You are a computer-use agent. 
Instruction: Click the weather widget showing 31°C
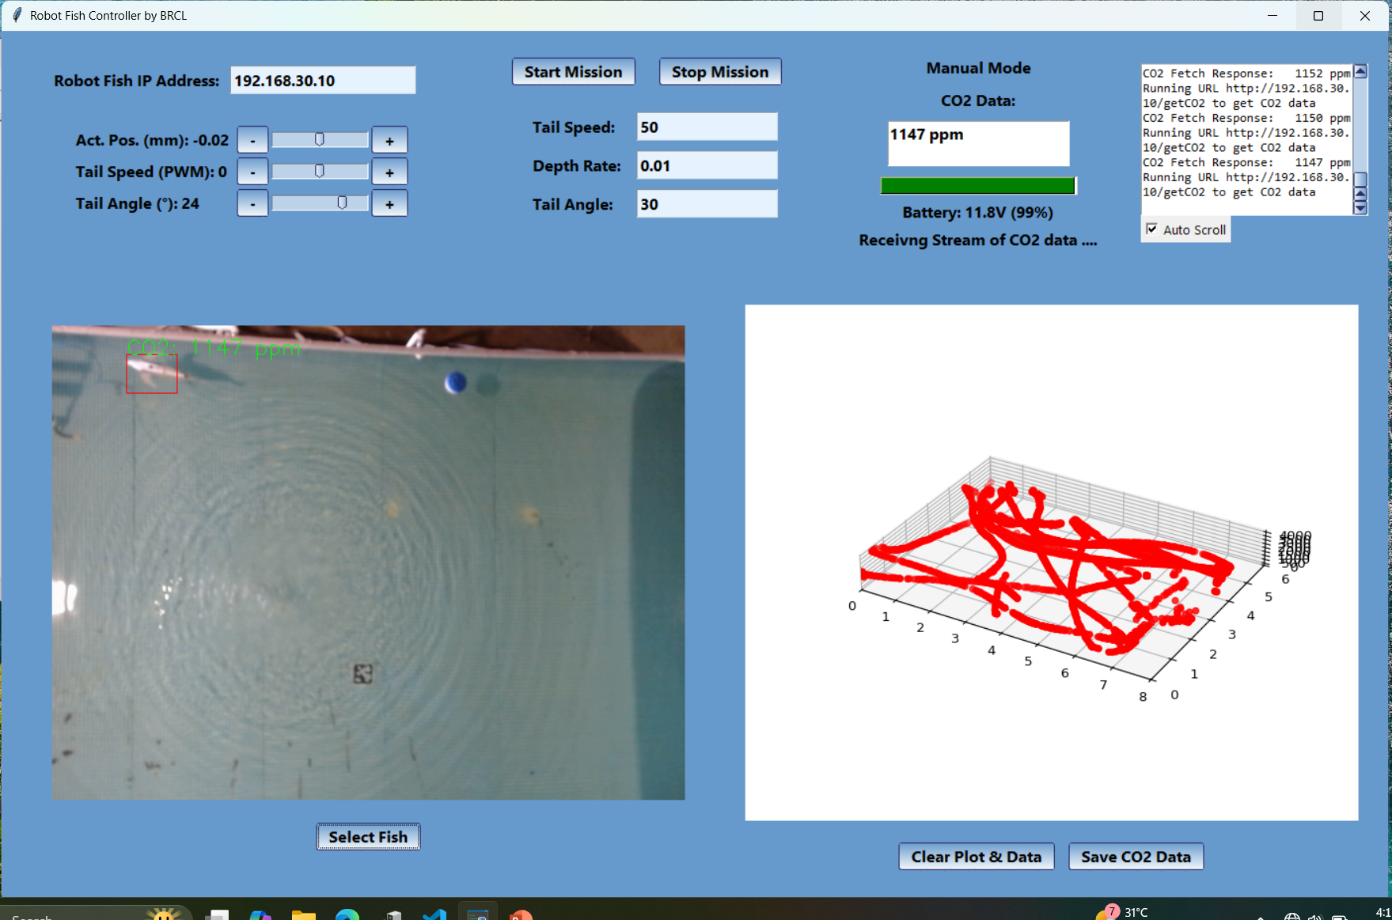coord(1122,912)
